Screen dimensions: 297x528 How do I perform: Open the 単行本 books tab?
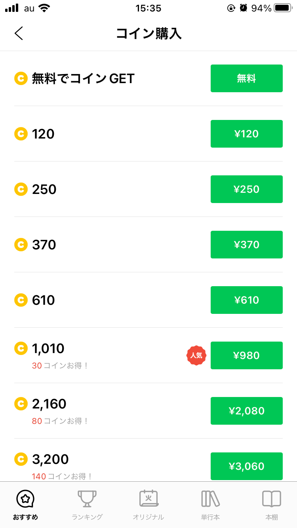click(210, 499)
